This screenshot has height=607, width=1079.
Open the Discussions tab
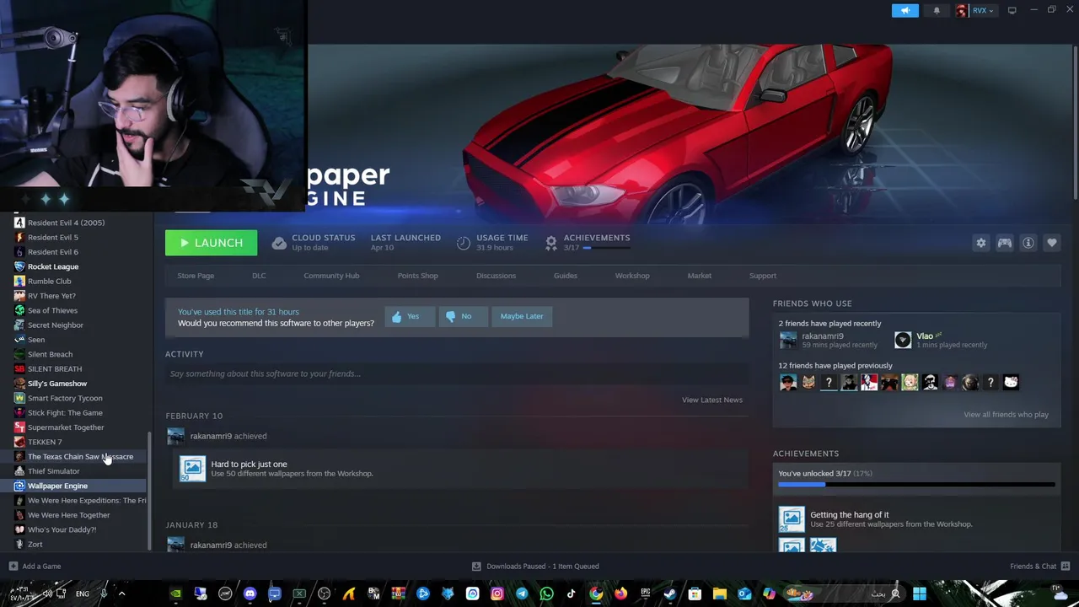coord(496,276)
